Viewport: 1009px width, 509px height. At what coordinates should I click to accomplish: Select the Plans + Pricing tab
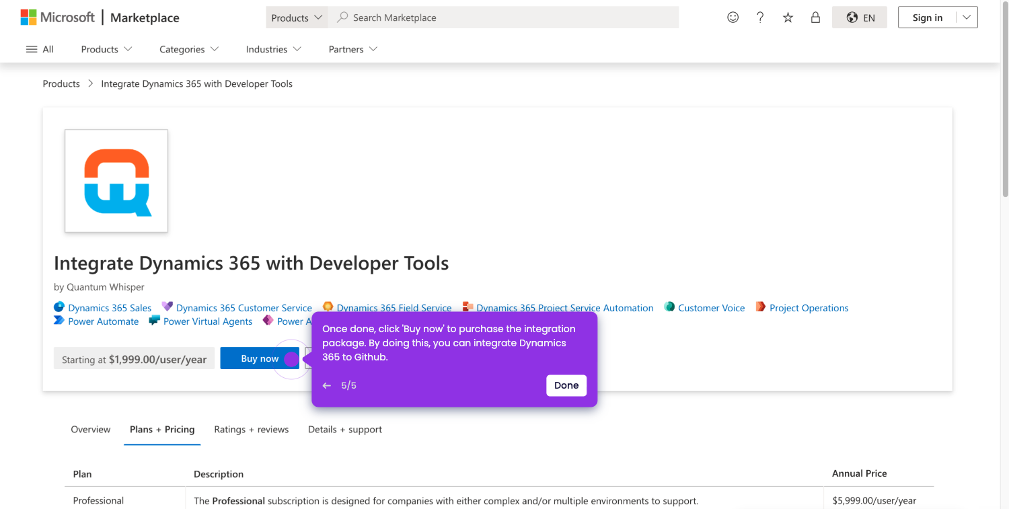click(162, 429)
